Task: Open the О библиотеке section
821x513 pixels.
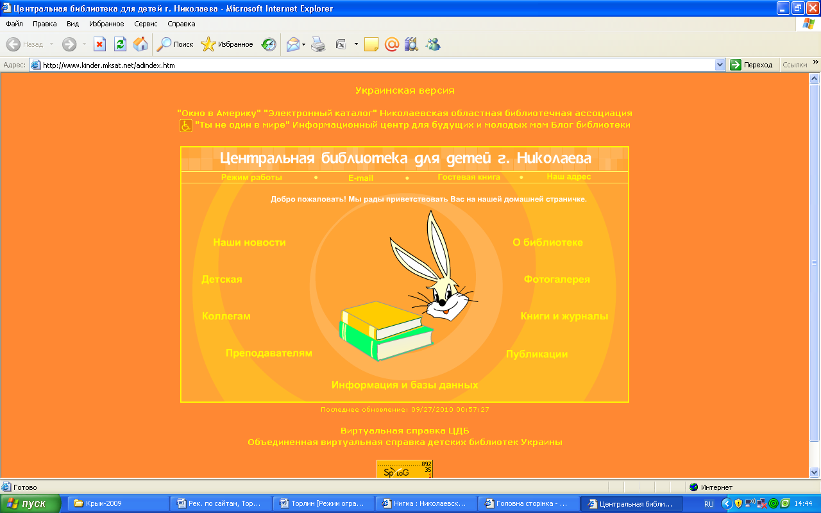Action: [x=548, y=242]
